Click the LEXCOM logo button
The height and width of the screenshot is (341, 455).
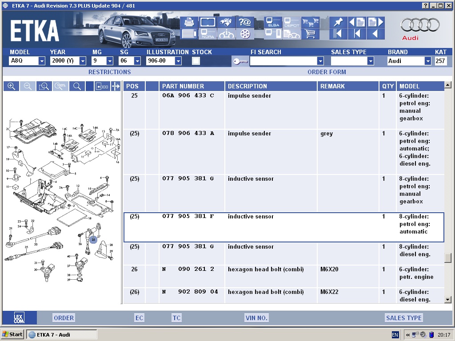click(x=19, y=317)
